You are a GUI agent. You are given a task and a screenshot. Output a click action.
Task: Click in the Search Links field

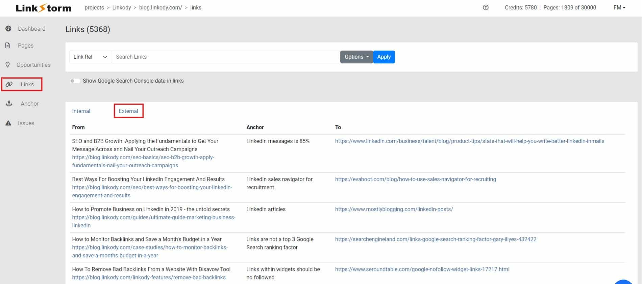click(226, 57)
